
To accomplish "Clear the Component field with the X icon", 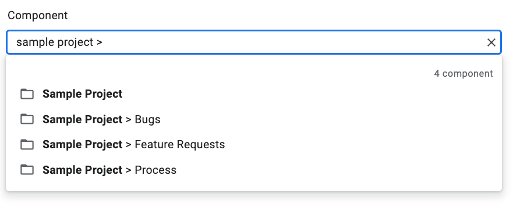I will click(x=491, y=42).
